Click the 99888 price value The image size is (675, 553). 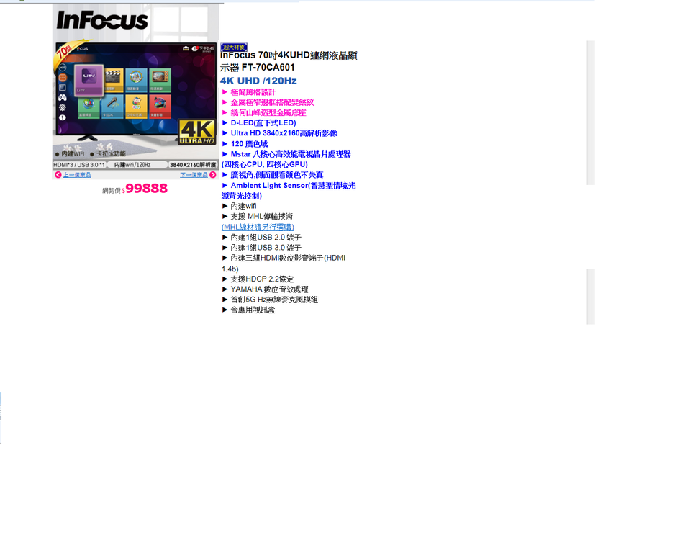146,189
